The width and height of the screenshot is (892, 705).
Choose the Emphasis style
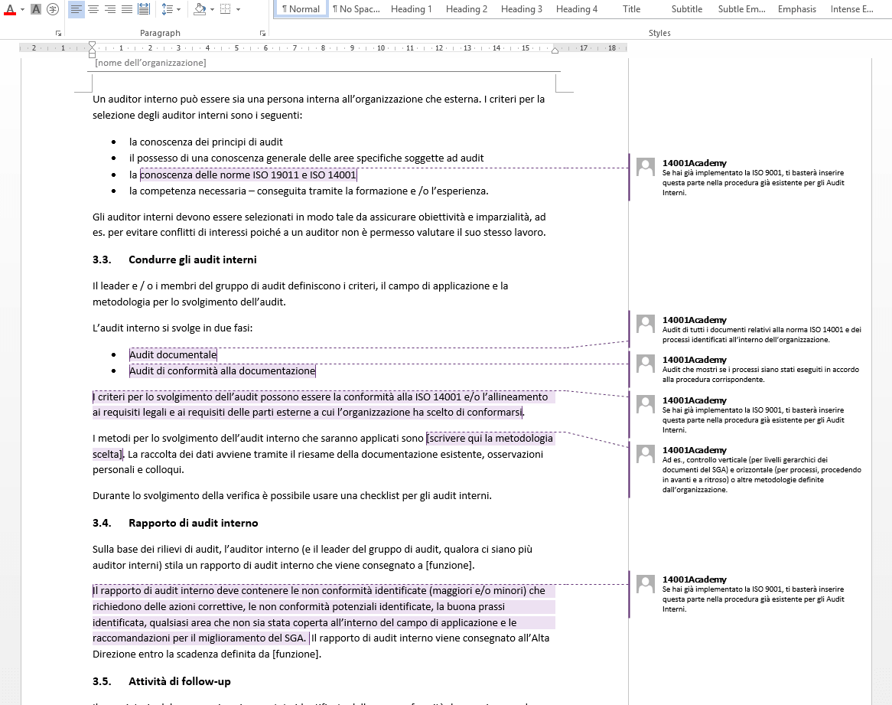[796, 9]
